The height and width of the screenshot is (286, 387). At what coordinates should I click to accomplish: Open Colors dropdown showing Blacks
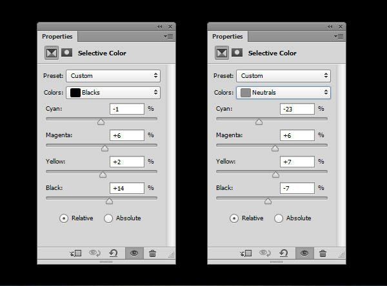(113, 93)
